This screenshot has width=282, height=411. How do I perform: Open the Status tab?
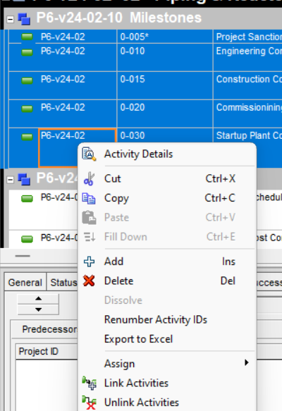point(63,282)
